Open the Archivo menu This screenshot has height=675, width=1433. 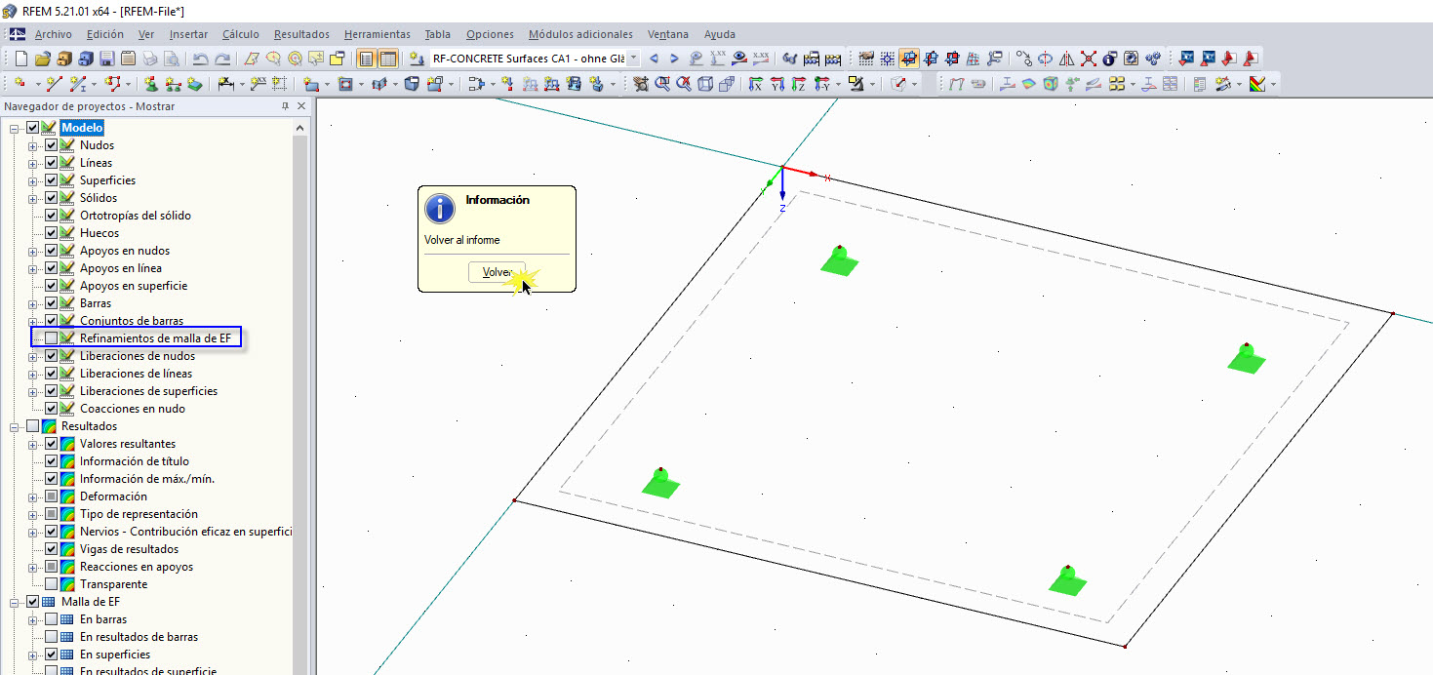53,34
